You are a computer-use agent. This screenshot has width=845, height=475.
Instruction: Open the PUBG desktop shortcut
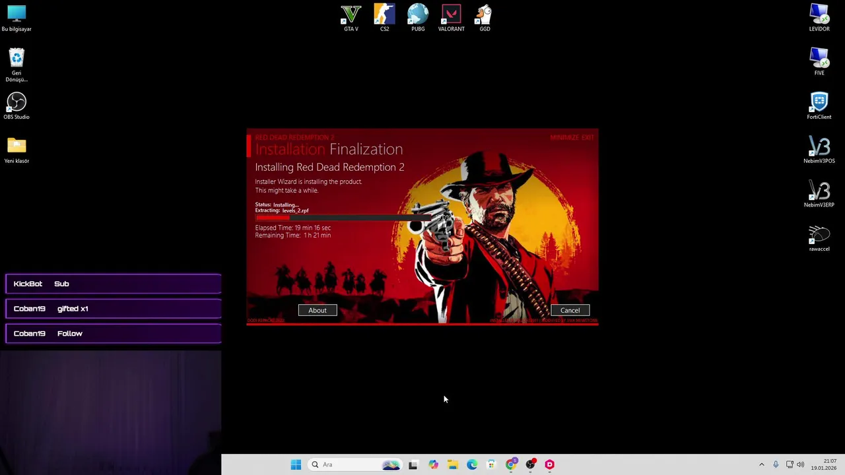(x=418, y=18)
